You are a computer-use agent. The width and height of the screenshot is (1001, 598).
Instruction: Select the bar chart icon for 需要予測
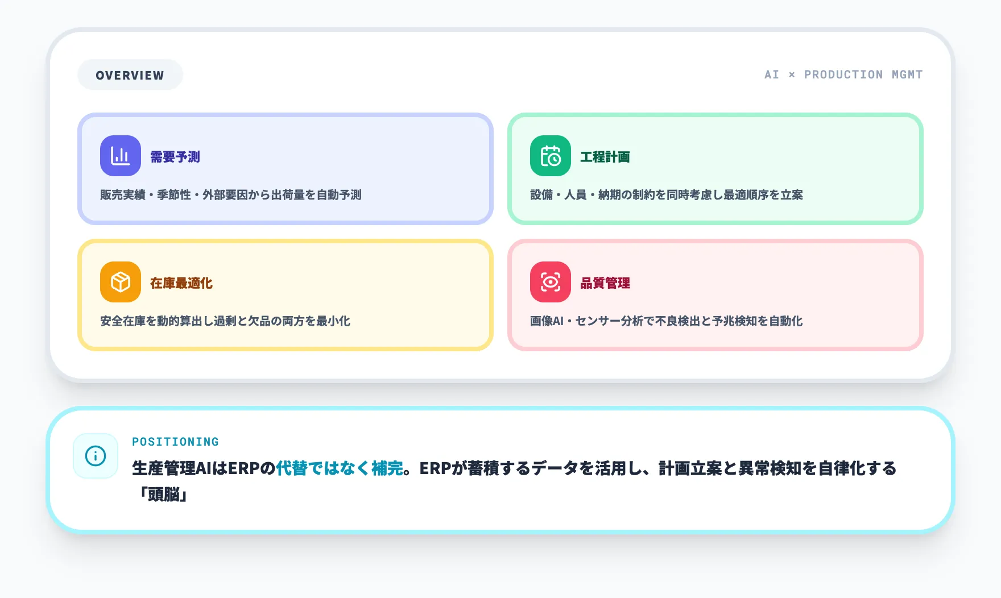click(x=120, y=156)
